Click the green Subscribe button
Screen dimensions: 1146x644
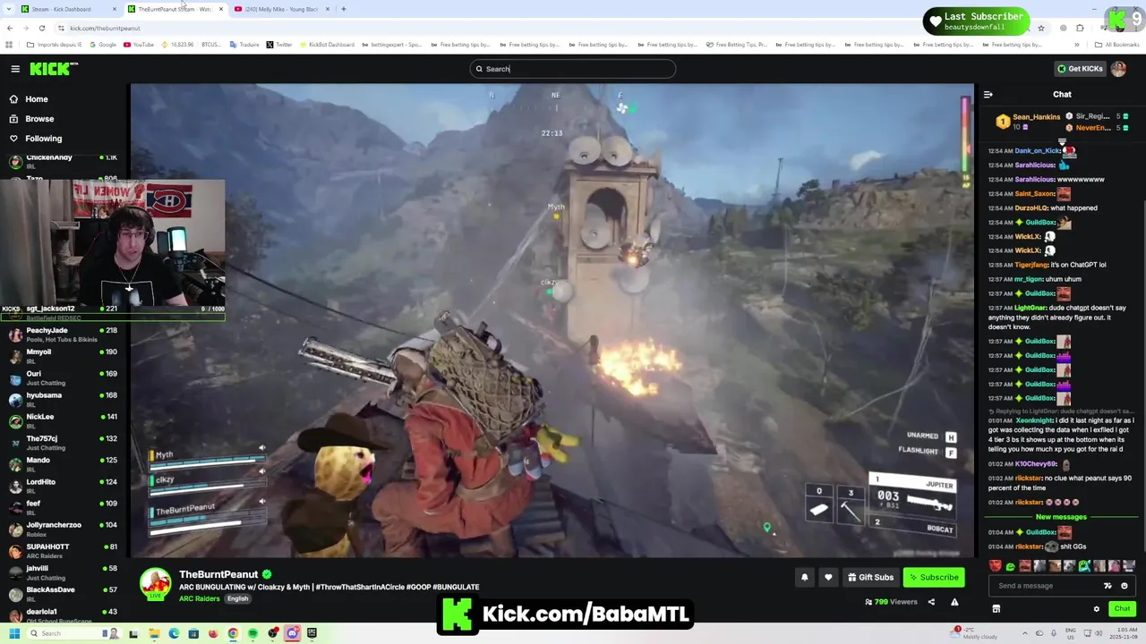[x=934, y=577]
